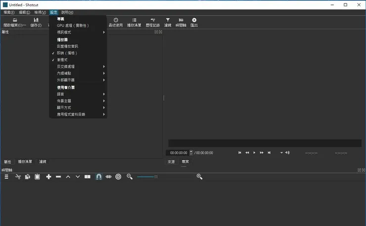Click the Export (匯出) toolbar icon
The width and height of the screenshot is (366, 226).
(194, 22)
